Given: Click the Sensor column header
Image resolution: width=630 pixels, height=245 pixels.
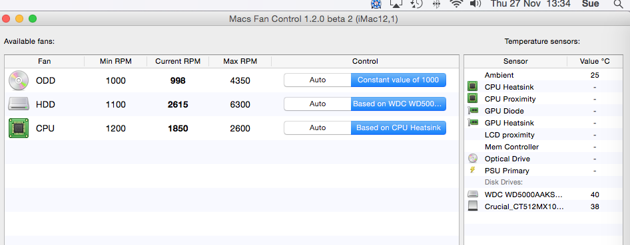Looking at the screenshot, I should pos(515,61).
